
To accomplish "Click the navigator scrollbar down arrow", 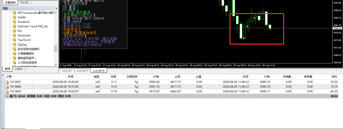I will (x=56, y=65).
